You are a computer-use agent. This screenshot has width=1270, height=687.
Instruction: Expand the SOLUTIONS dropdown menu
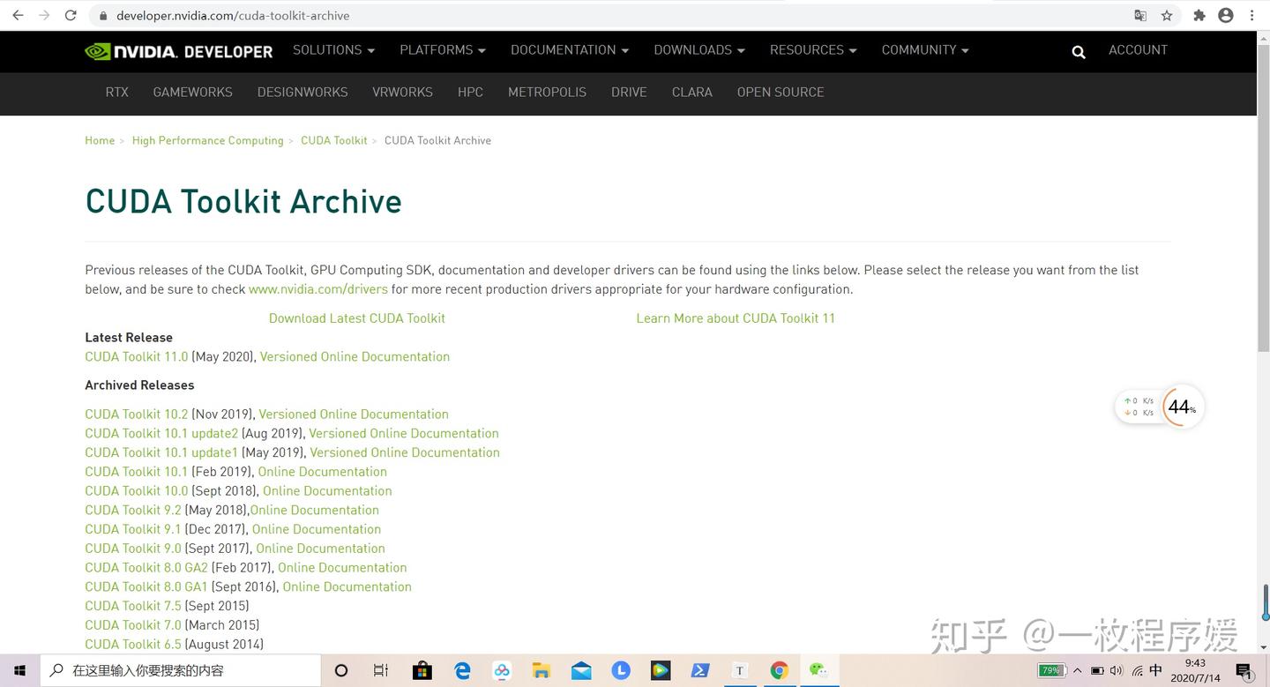point(333,50)
